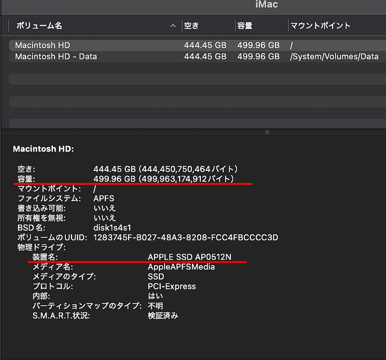Click the divider handle between panes
Screen dimensions: 386x360
point(267,132)
